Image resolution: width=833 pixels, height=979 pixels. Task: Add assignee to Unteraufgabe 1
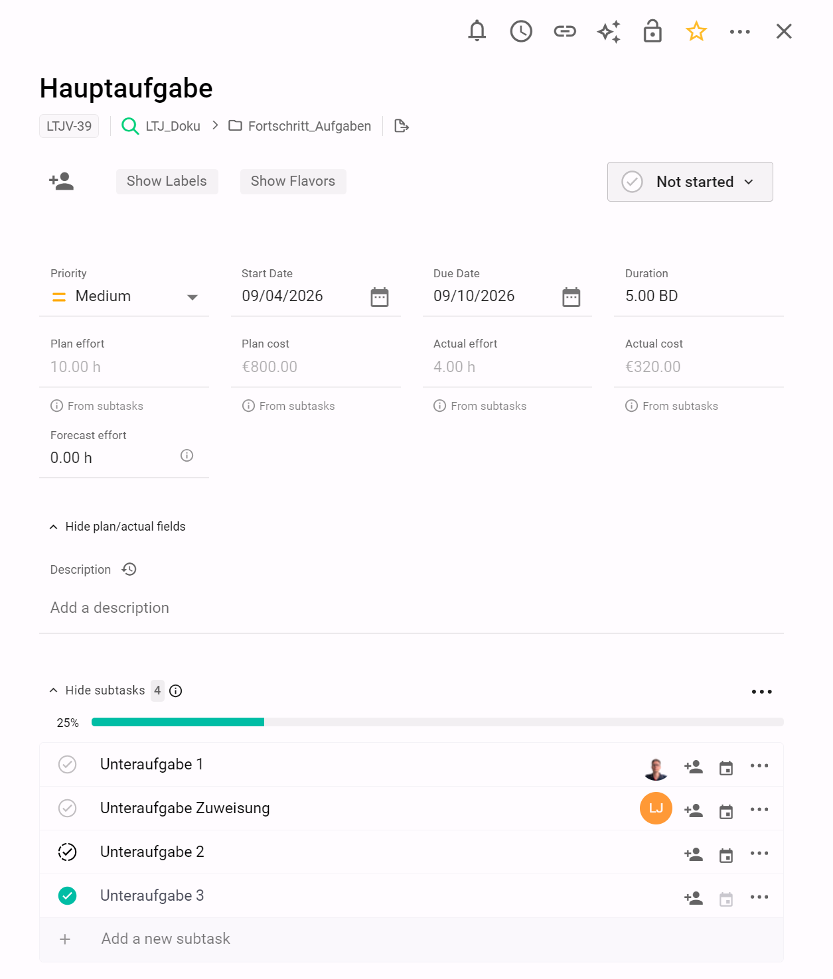694,767
